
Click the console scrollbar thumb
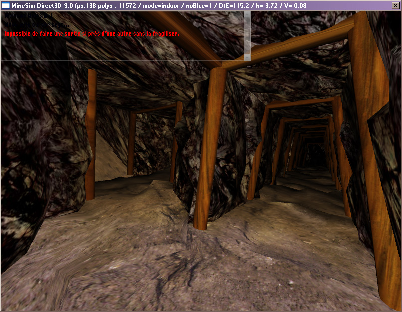click(247, 36)
